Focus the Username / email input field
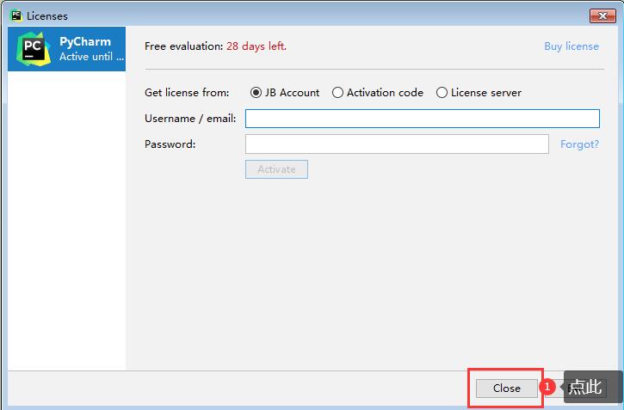624x410 pixels. point(423,119)
